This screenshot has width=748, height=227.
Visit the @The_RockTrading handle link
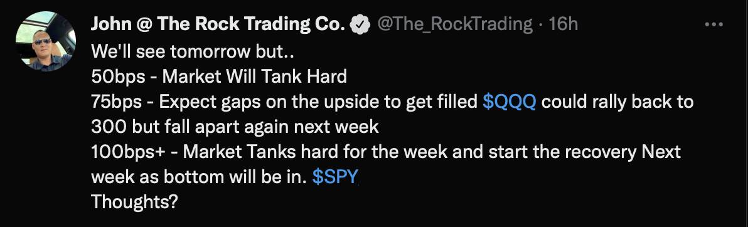(454, 24)
